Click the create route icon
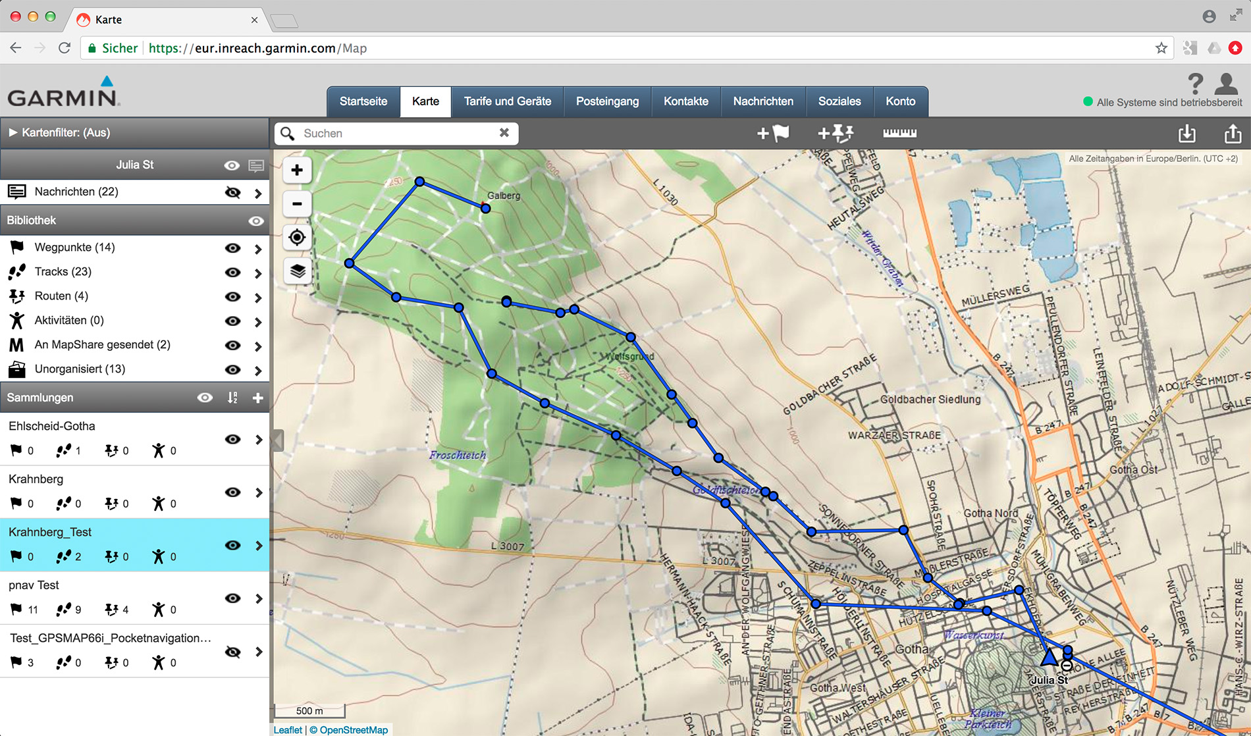This screenshot has width=1251, height=736. 836,134
